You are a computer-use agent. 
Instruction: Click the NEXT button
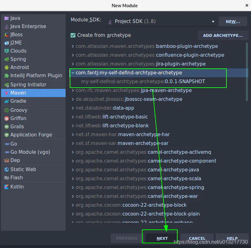click(162, 238)
